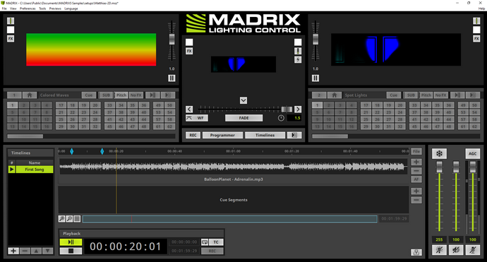Viewport: 487px width, 262px height.
Task: Click the stop button in Playback
Action: 71,251
